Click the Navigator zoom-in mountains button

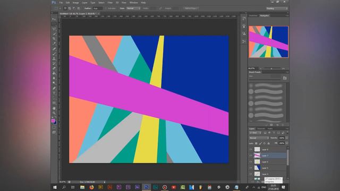pos(283,68)
